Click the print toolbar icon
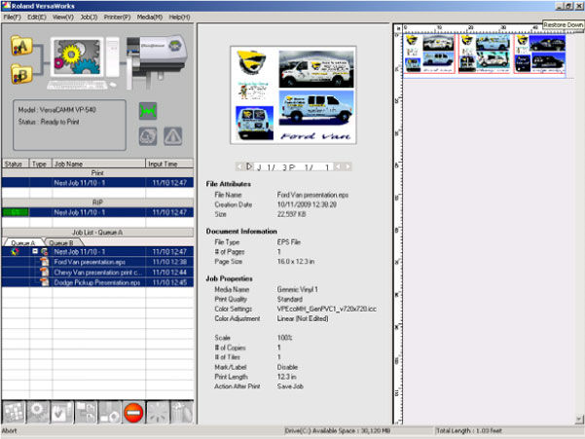This screenshot has width=585, height=439. point(109,412)
